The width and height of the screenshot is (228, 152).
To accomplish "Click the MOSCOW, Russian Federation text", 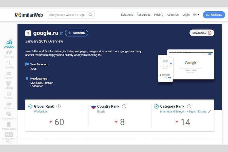I will click(x=42, y=84).
